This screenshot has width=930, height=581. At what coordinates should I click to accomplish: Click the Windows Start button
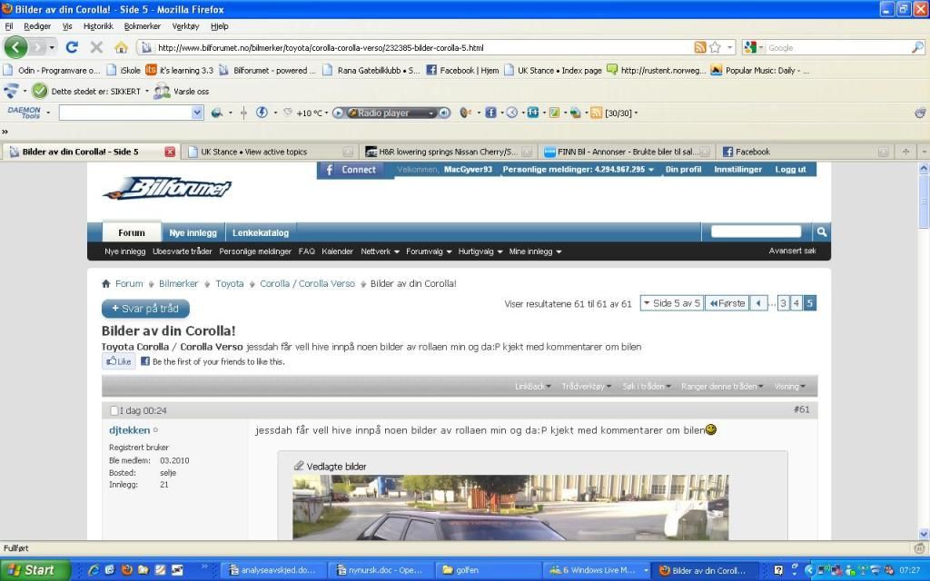click(x=31, y=570)
